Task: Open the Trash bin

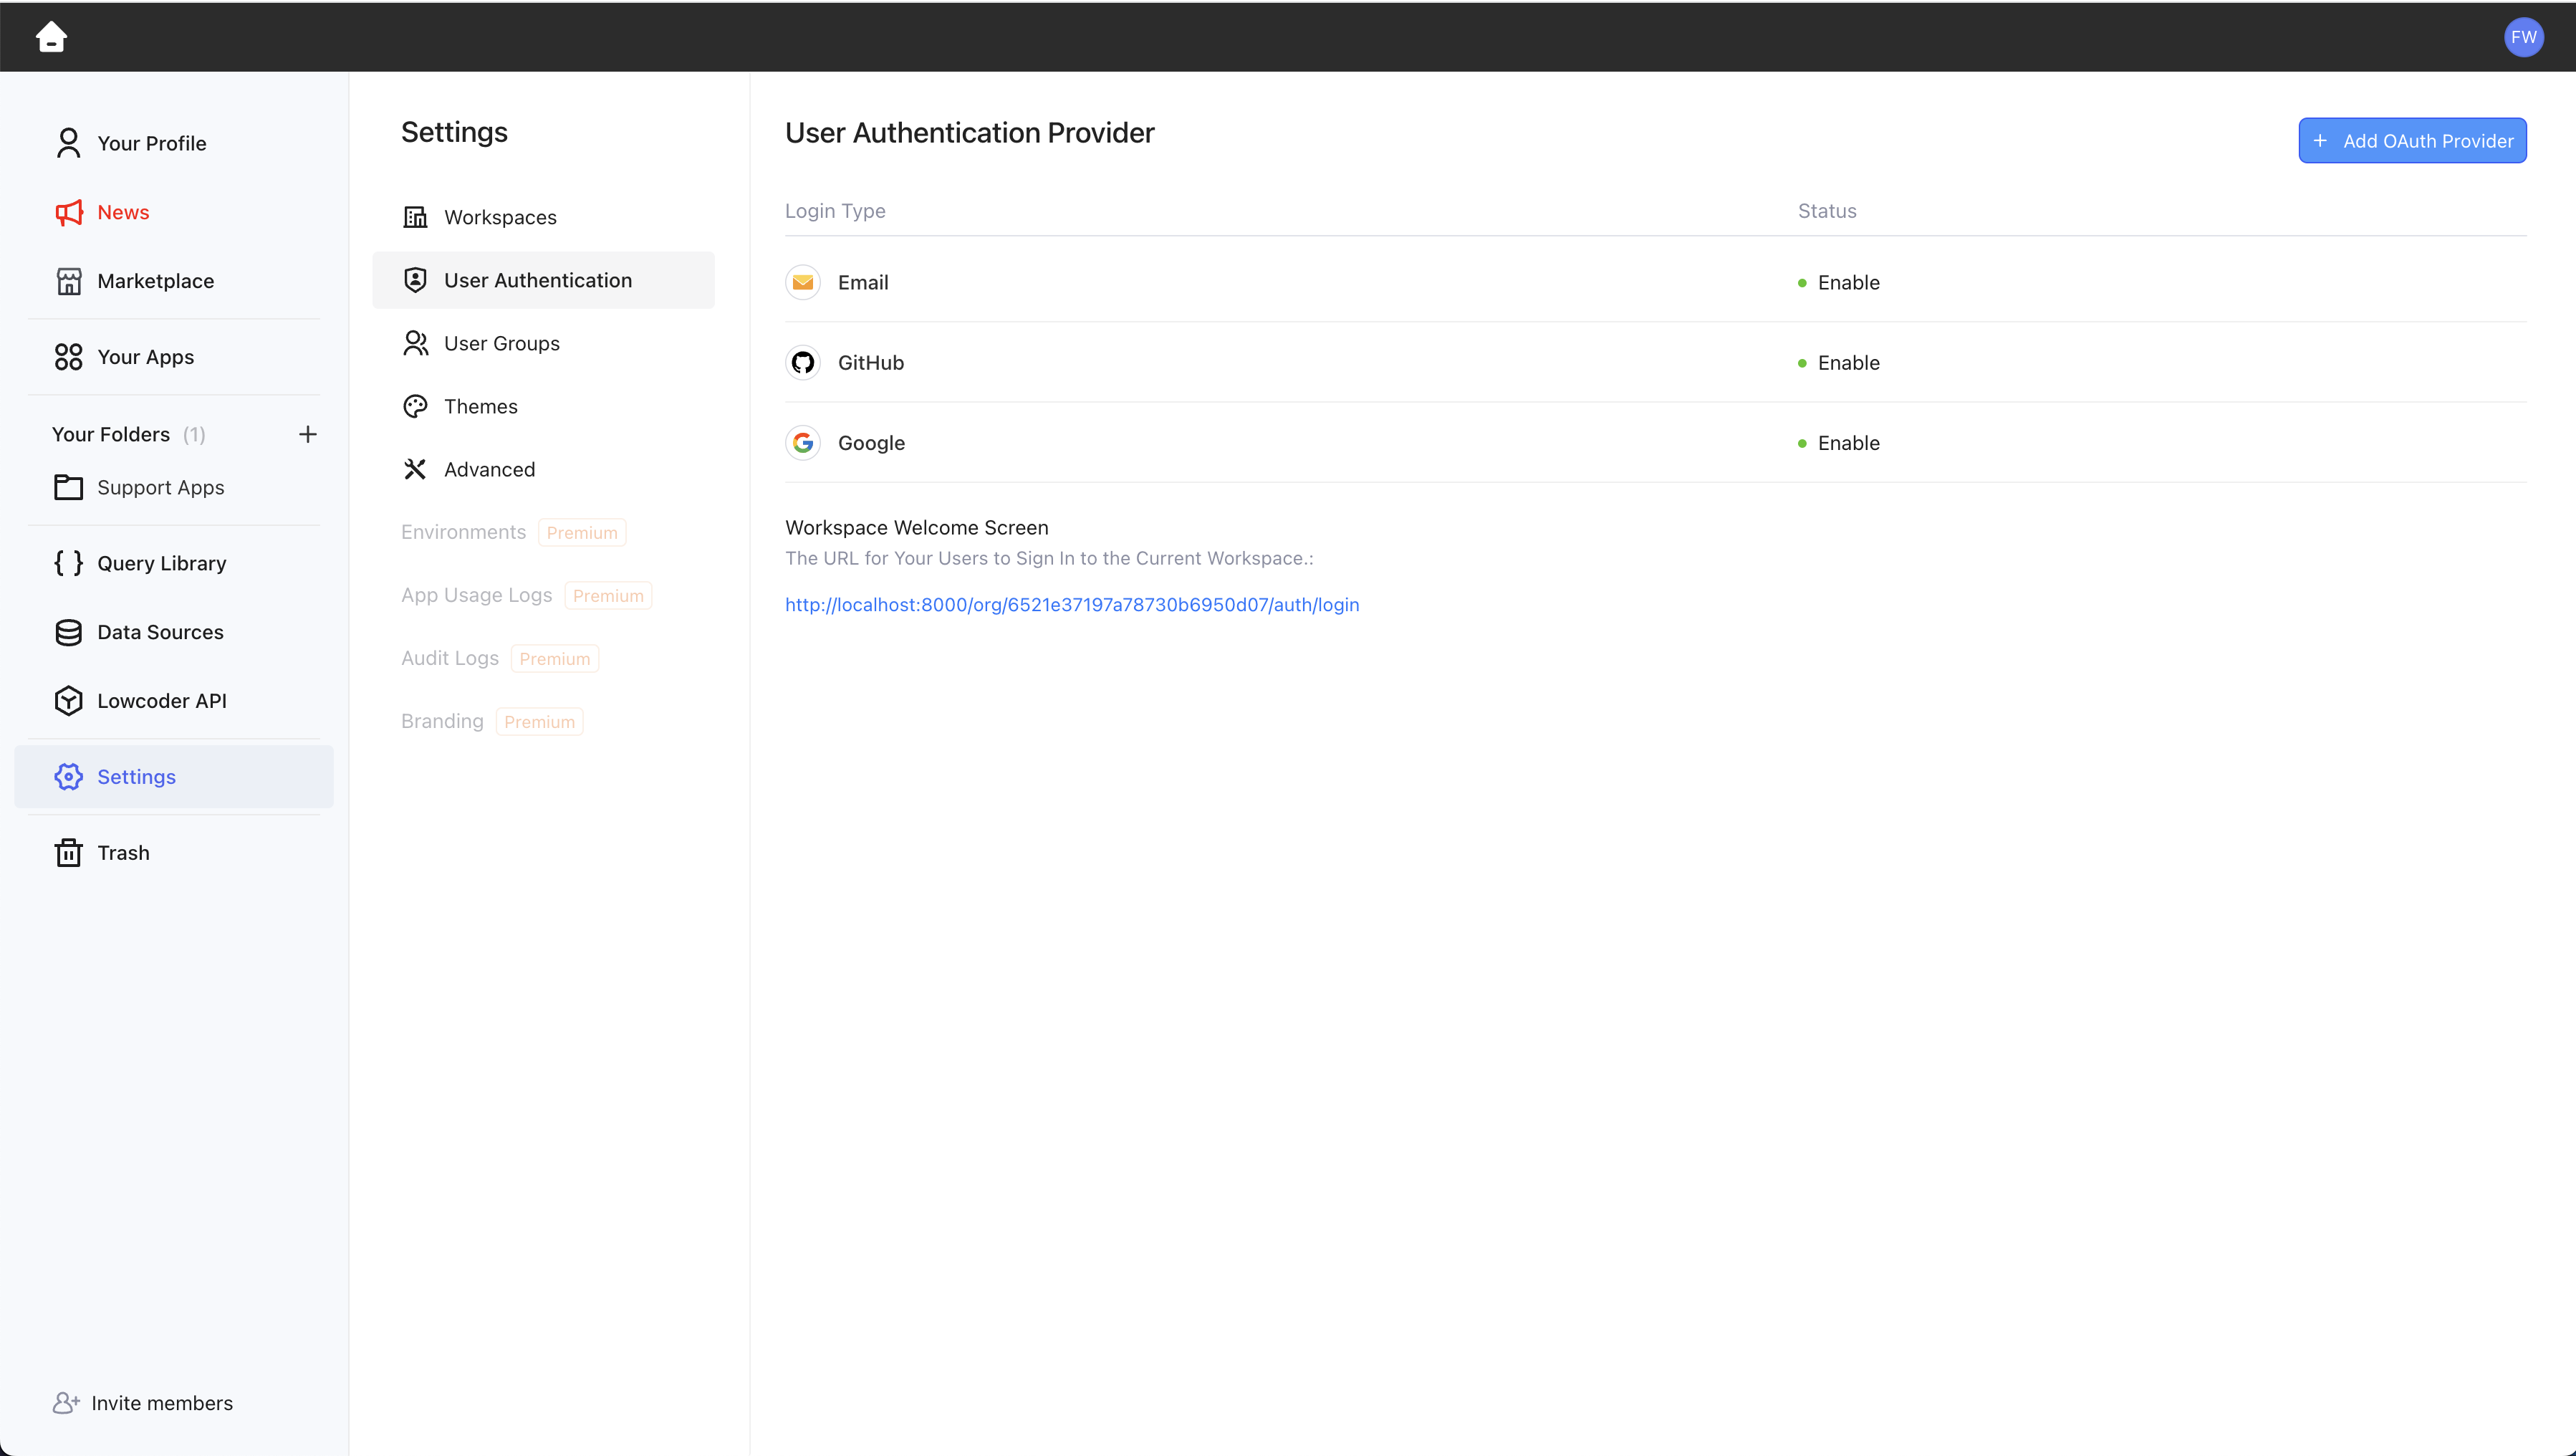Action: click(x=123, y=853)
